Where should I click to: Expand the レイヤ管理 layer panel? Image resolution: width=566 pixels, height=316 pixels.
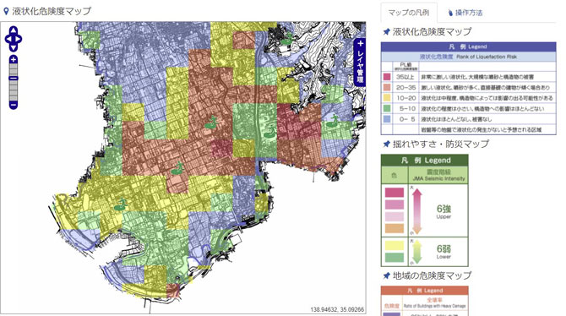pyautogui.click(x=360, y=63)
